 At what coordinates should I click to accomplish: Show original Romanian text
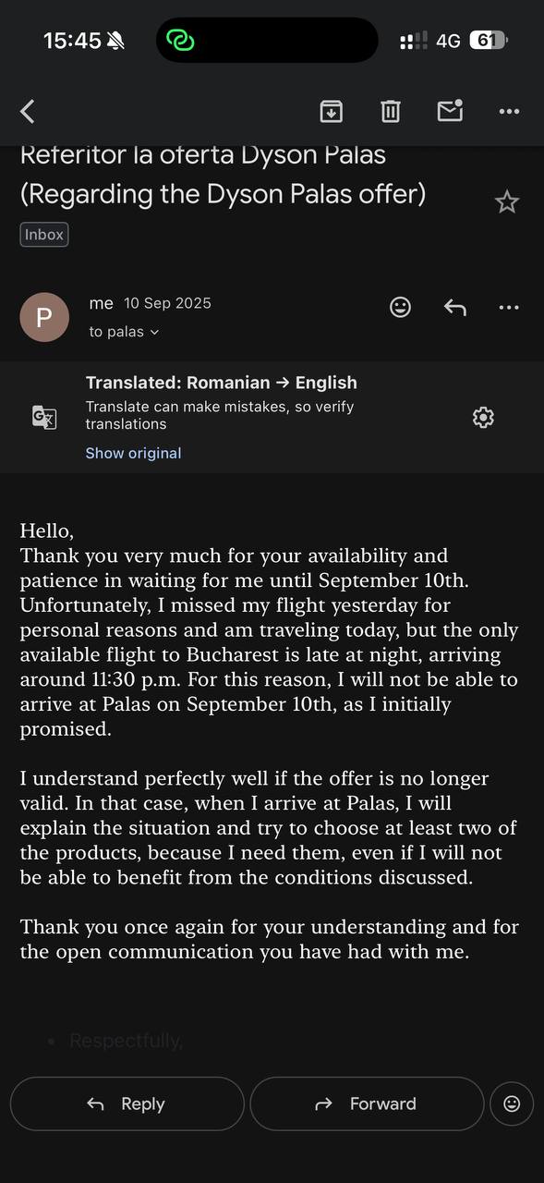point(133,453)
